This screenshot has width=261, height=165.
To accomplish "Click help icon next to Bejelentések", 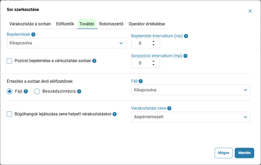I will pyautogui.click(x=33, y=34).
